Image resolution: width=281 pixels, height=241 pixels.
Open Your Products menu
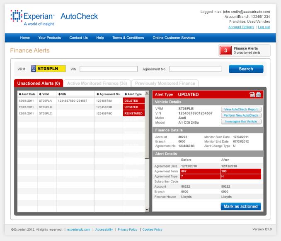pyautogui.click(x=49, y=38)
